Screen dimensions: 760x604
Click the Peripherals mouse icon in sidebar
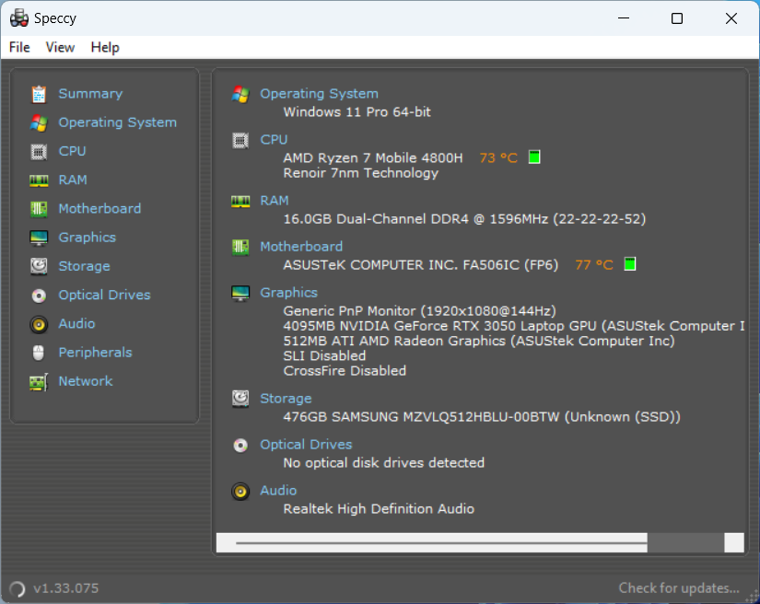tap(39, 353)
